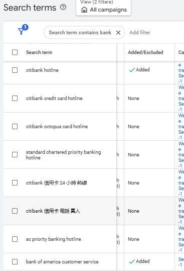Screen dimensions: 184x271
Task: Click Add filter field
Action: coord(140,33)
